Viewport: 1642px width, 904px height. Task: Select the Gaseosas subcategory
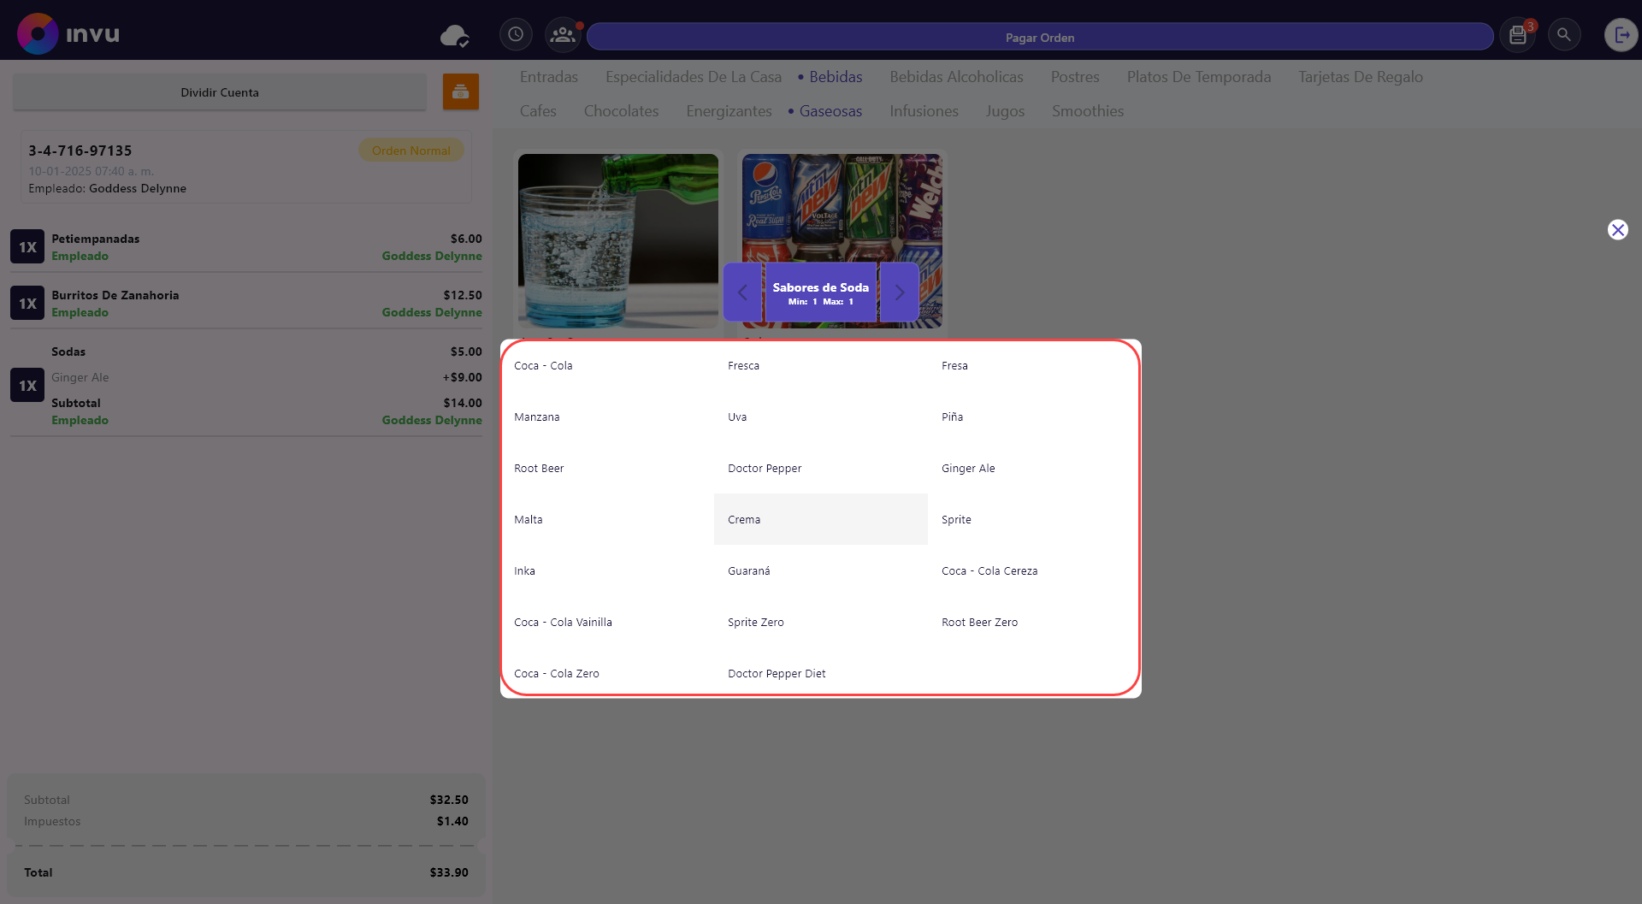pos(830,111)
